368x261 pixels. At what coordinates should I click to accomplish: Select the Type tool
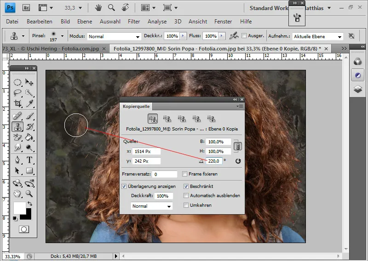tap(29, 160)
